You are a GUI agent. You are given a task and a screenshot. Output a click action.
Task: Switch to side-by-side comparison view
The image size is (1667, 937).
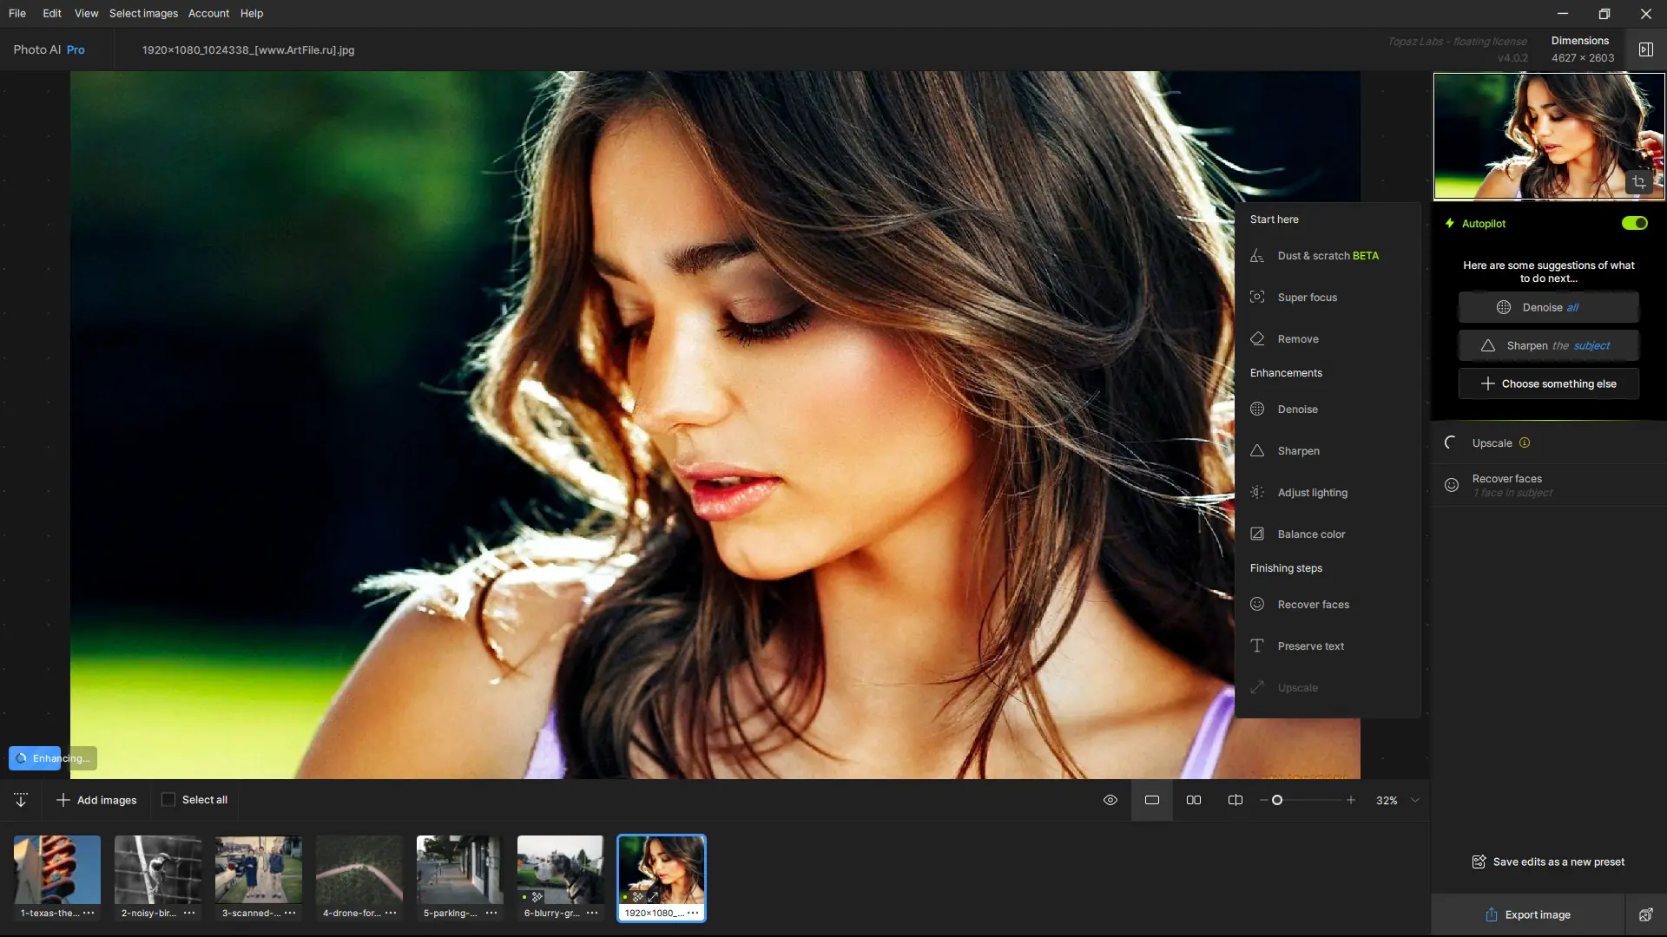click(1194, 800)
